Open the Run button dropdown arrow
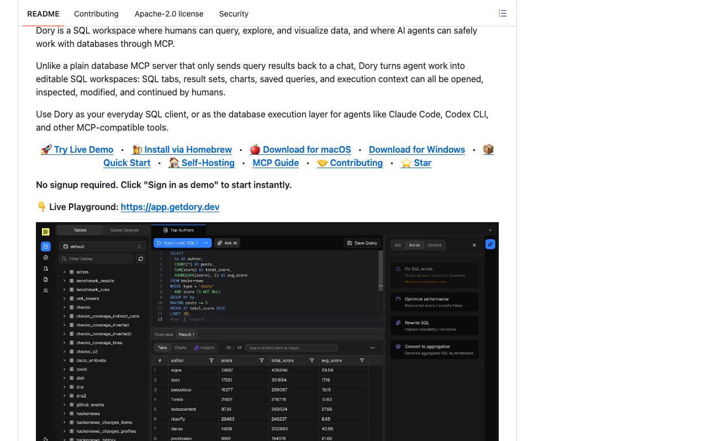 pos(207,243)
